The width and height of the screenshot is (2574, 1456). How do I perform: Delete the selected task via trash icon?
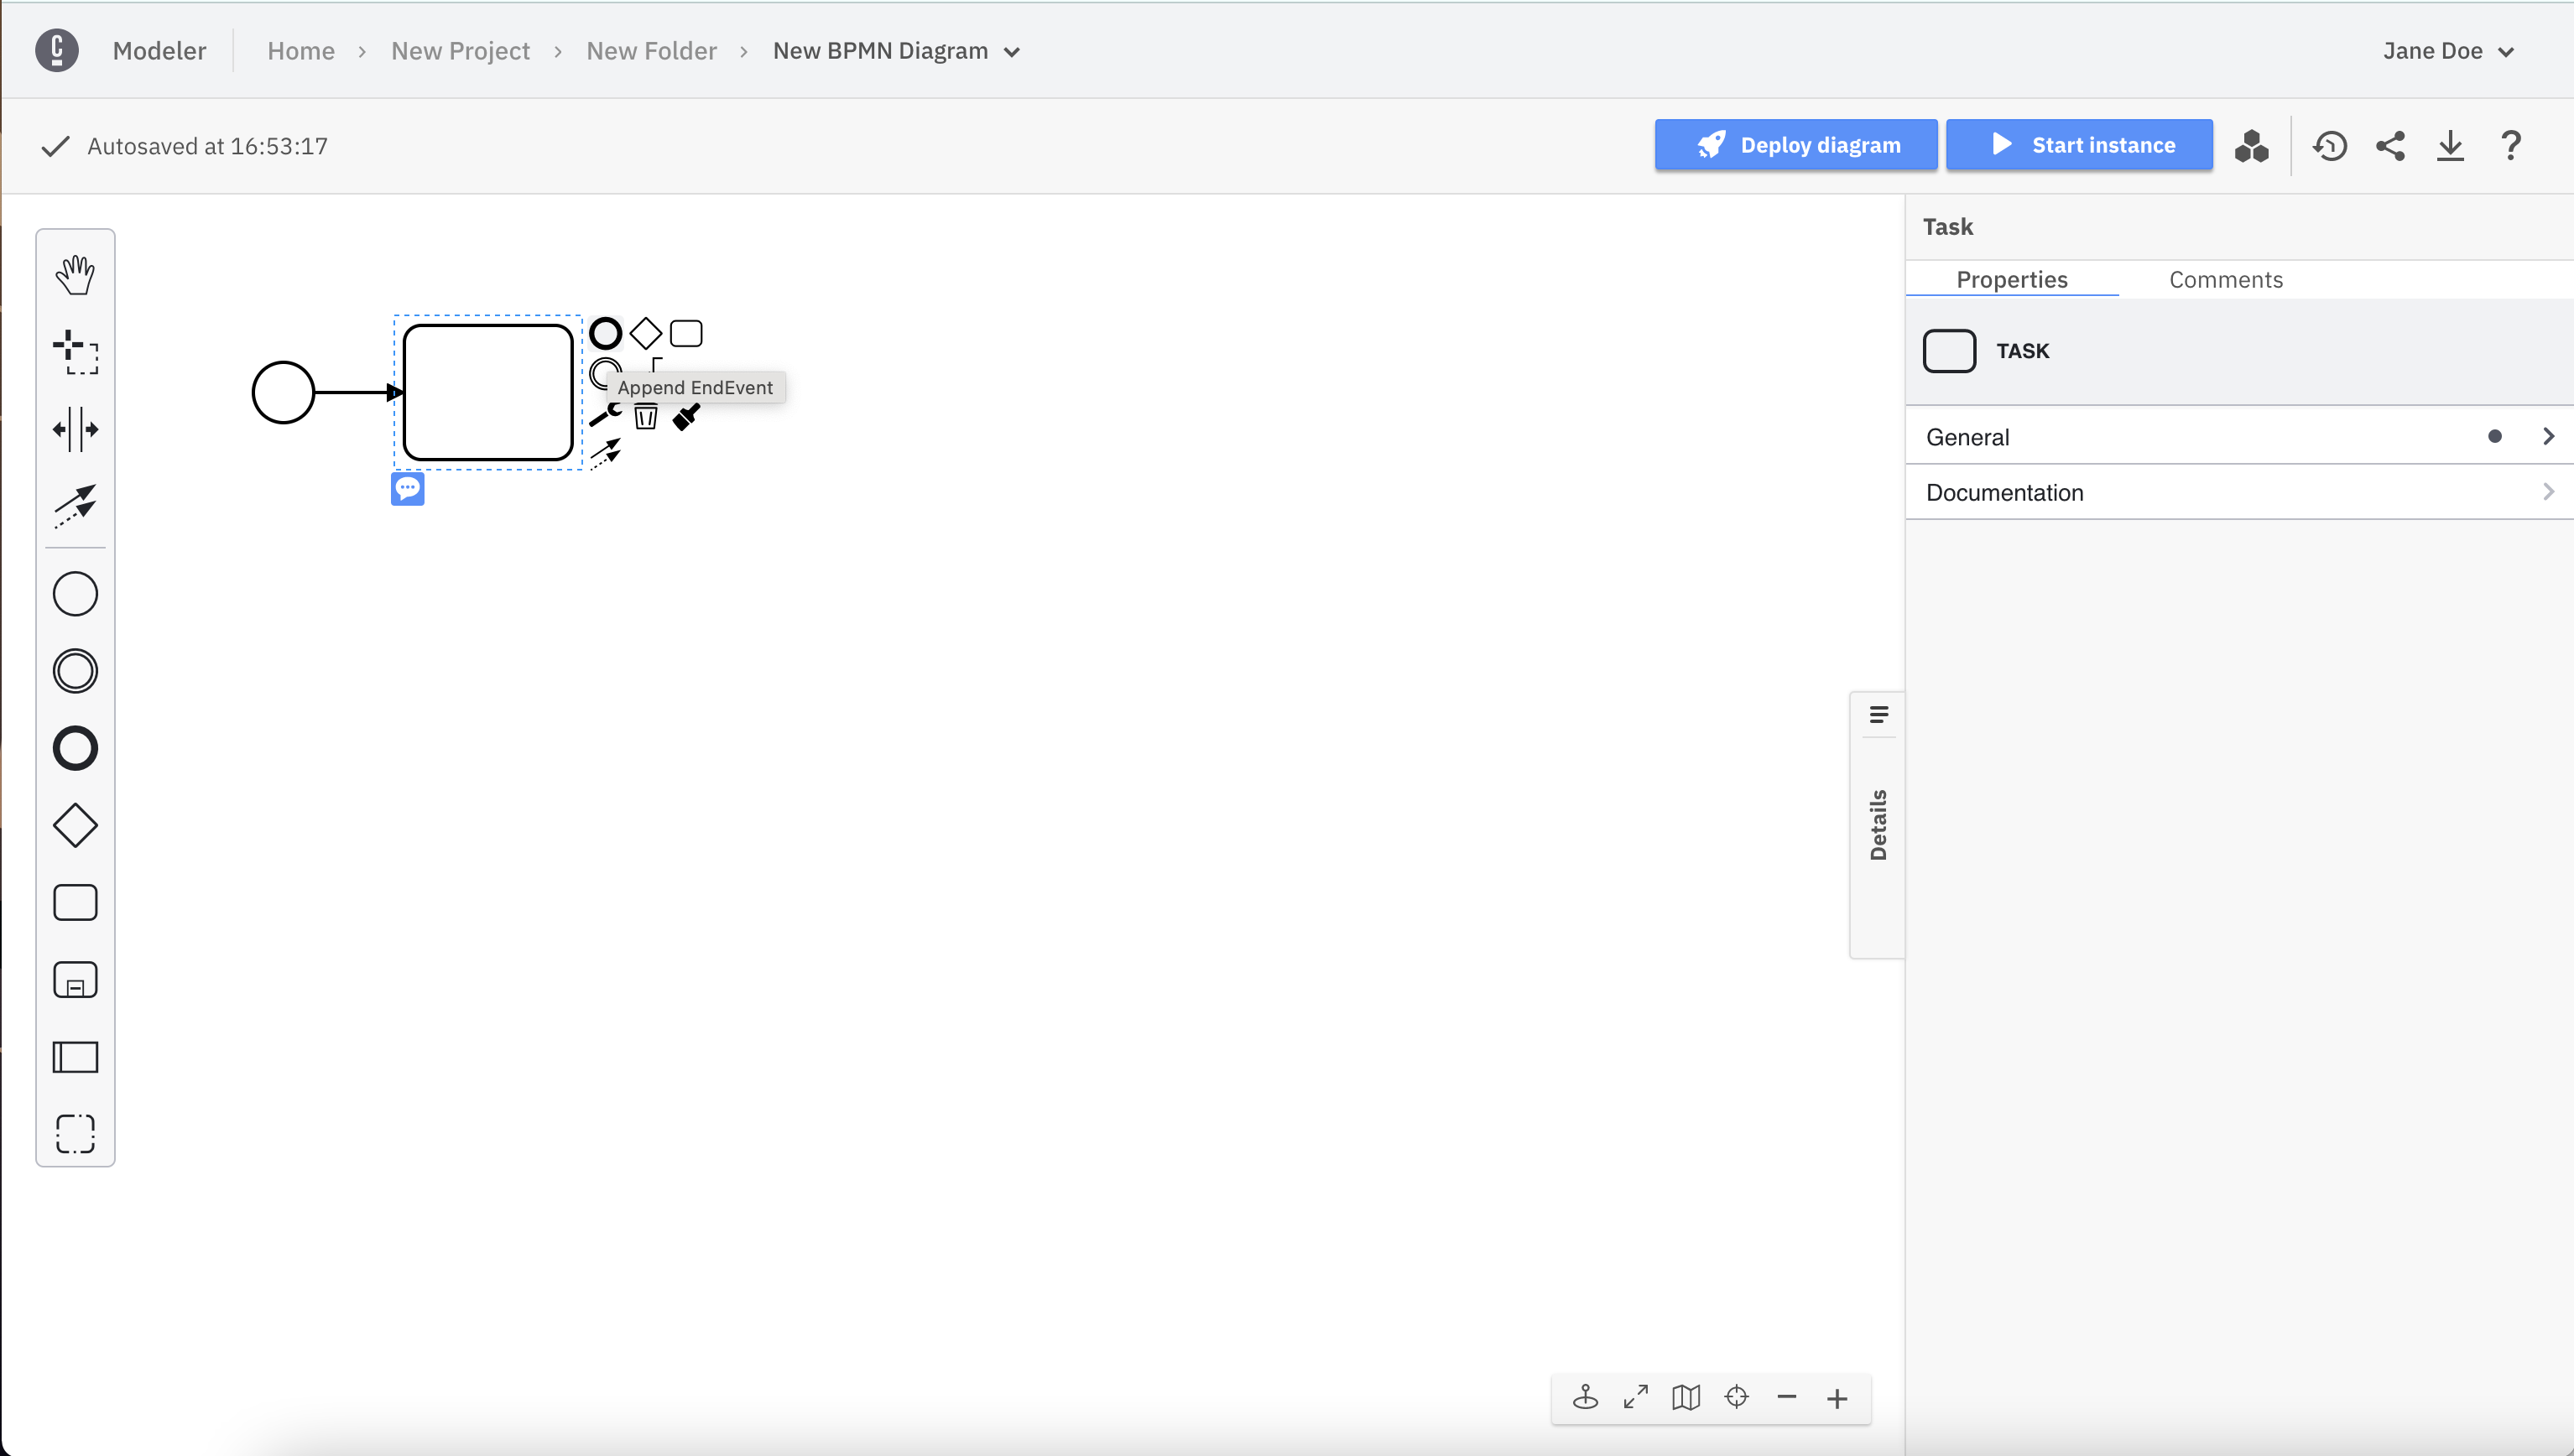click(645, 417)
